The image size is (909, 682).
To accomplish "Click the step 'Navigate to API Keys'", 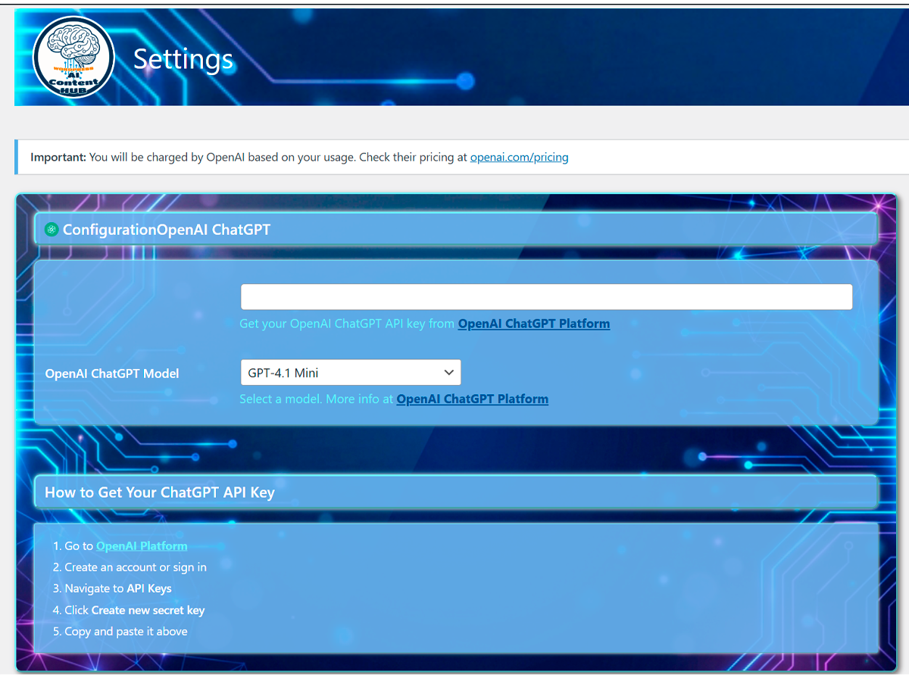I will coord(118,588).
